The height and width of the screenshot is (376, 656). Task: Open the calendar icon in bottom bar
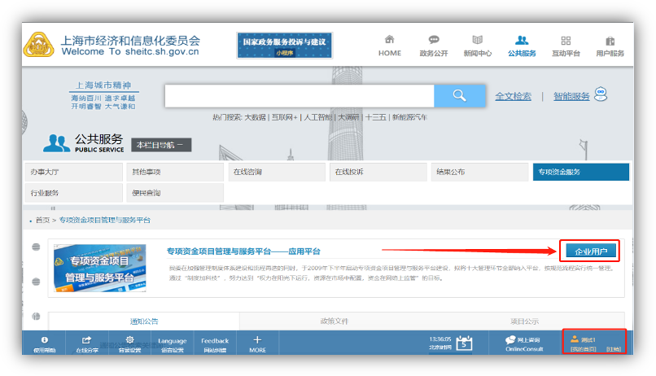point(464,343)
